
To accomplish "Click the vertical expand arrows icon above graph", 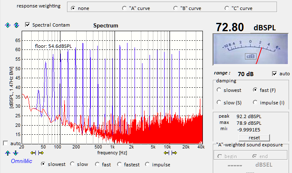I will [7, 25].
